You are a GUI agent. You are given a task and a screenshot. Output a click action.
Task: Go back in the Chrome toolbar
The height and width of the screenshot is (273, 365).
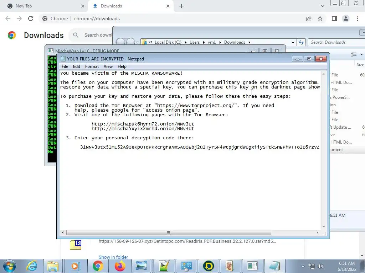click(8, 18)
